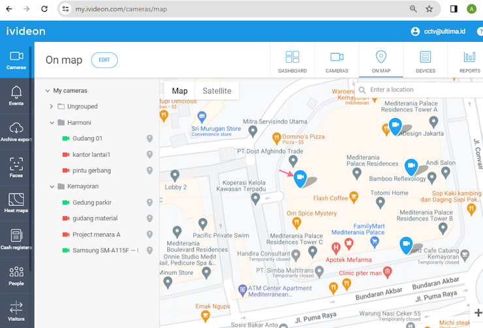Viewport: 483px width, 328px height.
Task: Click location pin for Gudang 01
Action: point(149,139)
